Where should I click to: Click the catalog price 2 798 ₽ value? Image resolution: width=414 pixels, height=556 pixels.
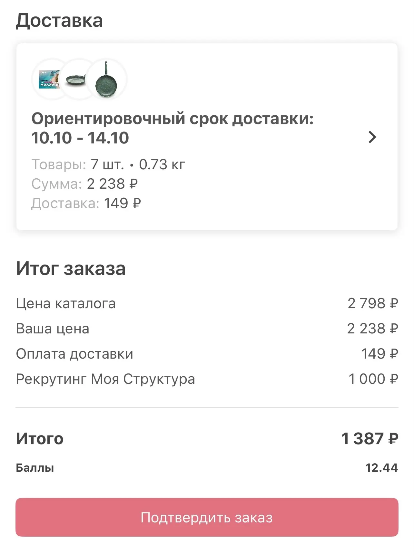click(x=373, y=303)
